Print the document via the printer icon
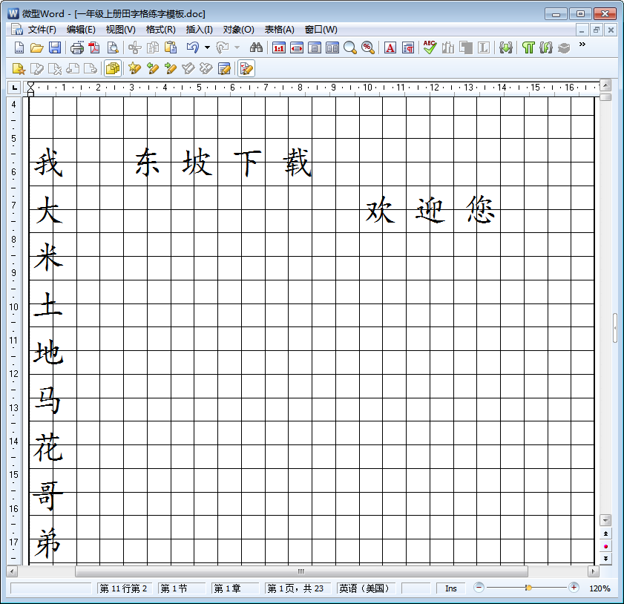Viewport: 624px width, 604px height. click(x=77, y=47)
